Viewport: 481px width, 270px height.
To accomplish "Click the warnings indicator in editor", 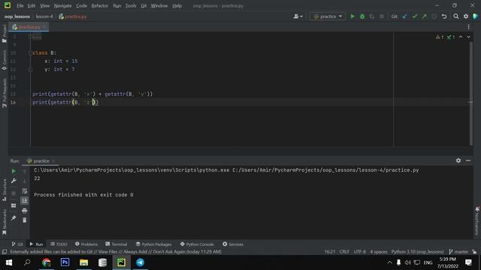I will tap(440, 37).
